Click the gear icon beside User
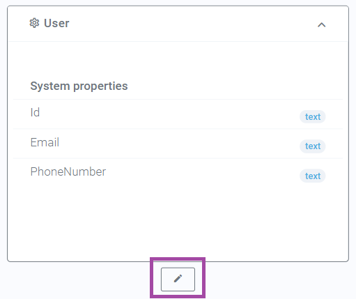 click(x=34, y=23)
